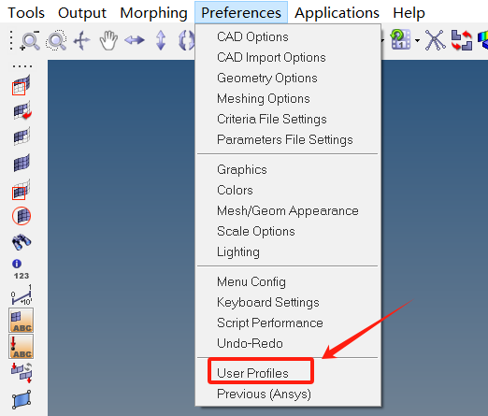
Task: Open the binoculars find tool
Action: (22, 242)
